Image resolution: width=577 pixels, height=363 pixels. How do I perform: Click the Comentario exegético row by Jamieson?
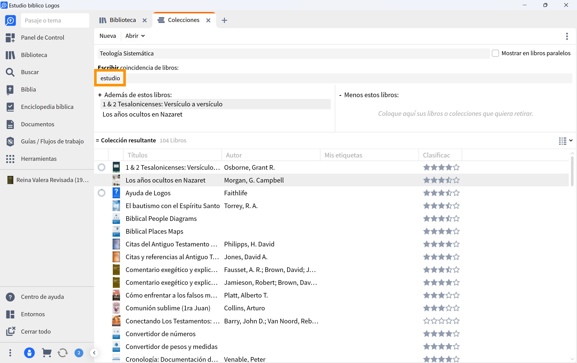point(331,282)
